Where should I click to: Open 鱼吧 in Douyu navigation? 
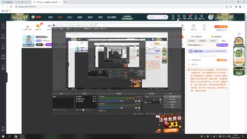[100, 17]
